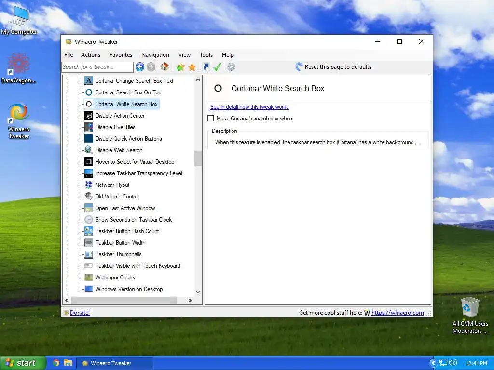Select the Winaero Tweaker desktop shortcut
The width and height of the screenshot is (494, 370).
click(x=19, y=121)
